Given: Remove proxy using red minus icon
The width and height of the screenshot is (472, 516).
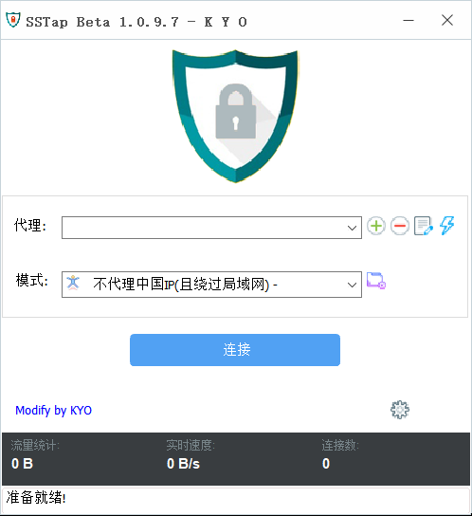Looking at the screenshot, I should (400, 226).
